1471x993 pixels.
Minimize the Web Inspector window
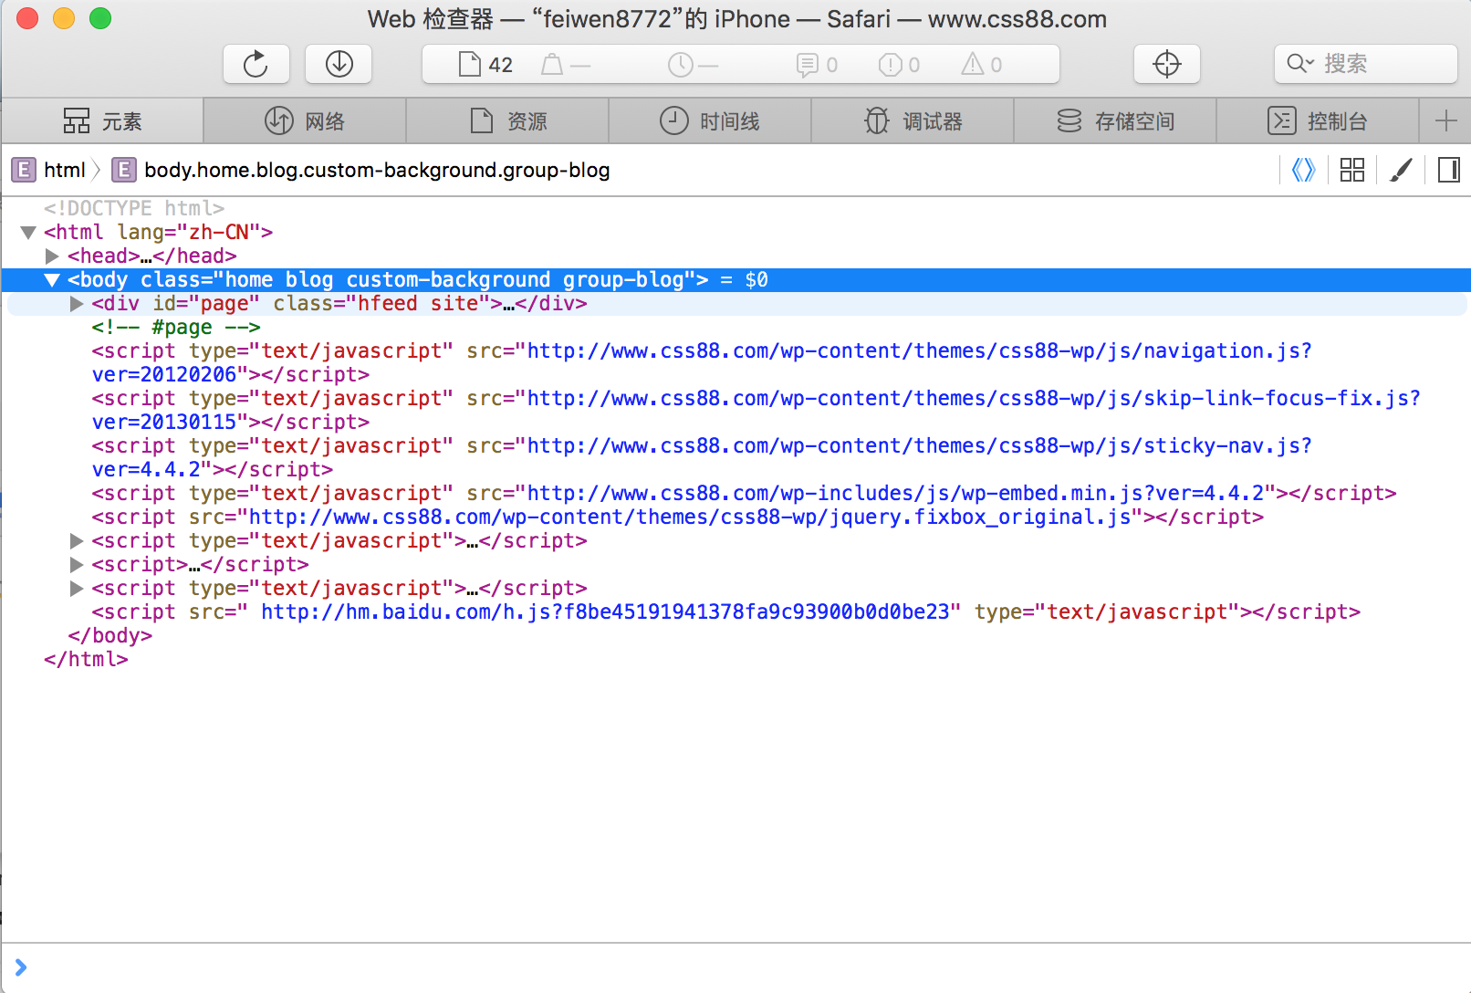pyautogui.click(x=64, y=18)
